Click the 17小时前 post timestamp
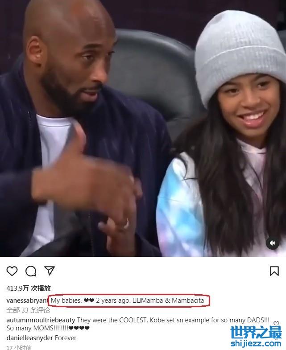 point(19,347)
